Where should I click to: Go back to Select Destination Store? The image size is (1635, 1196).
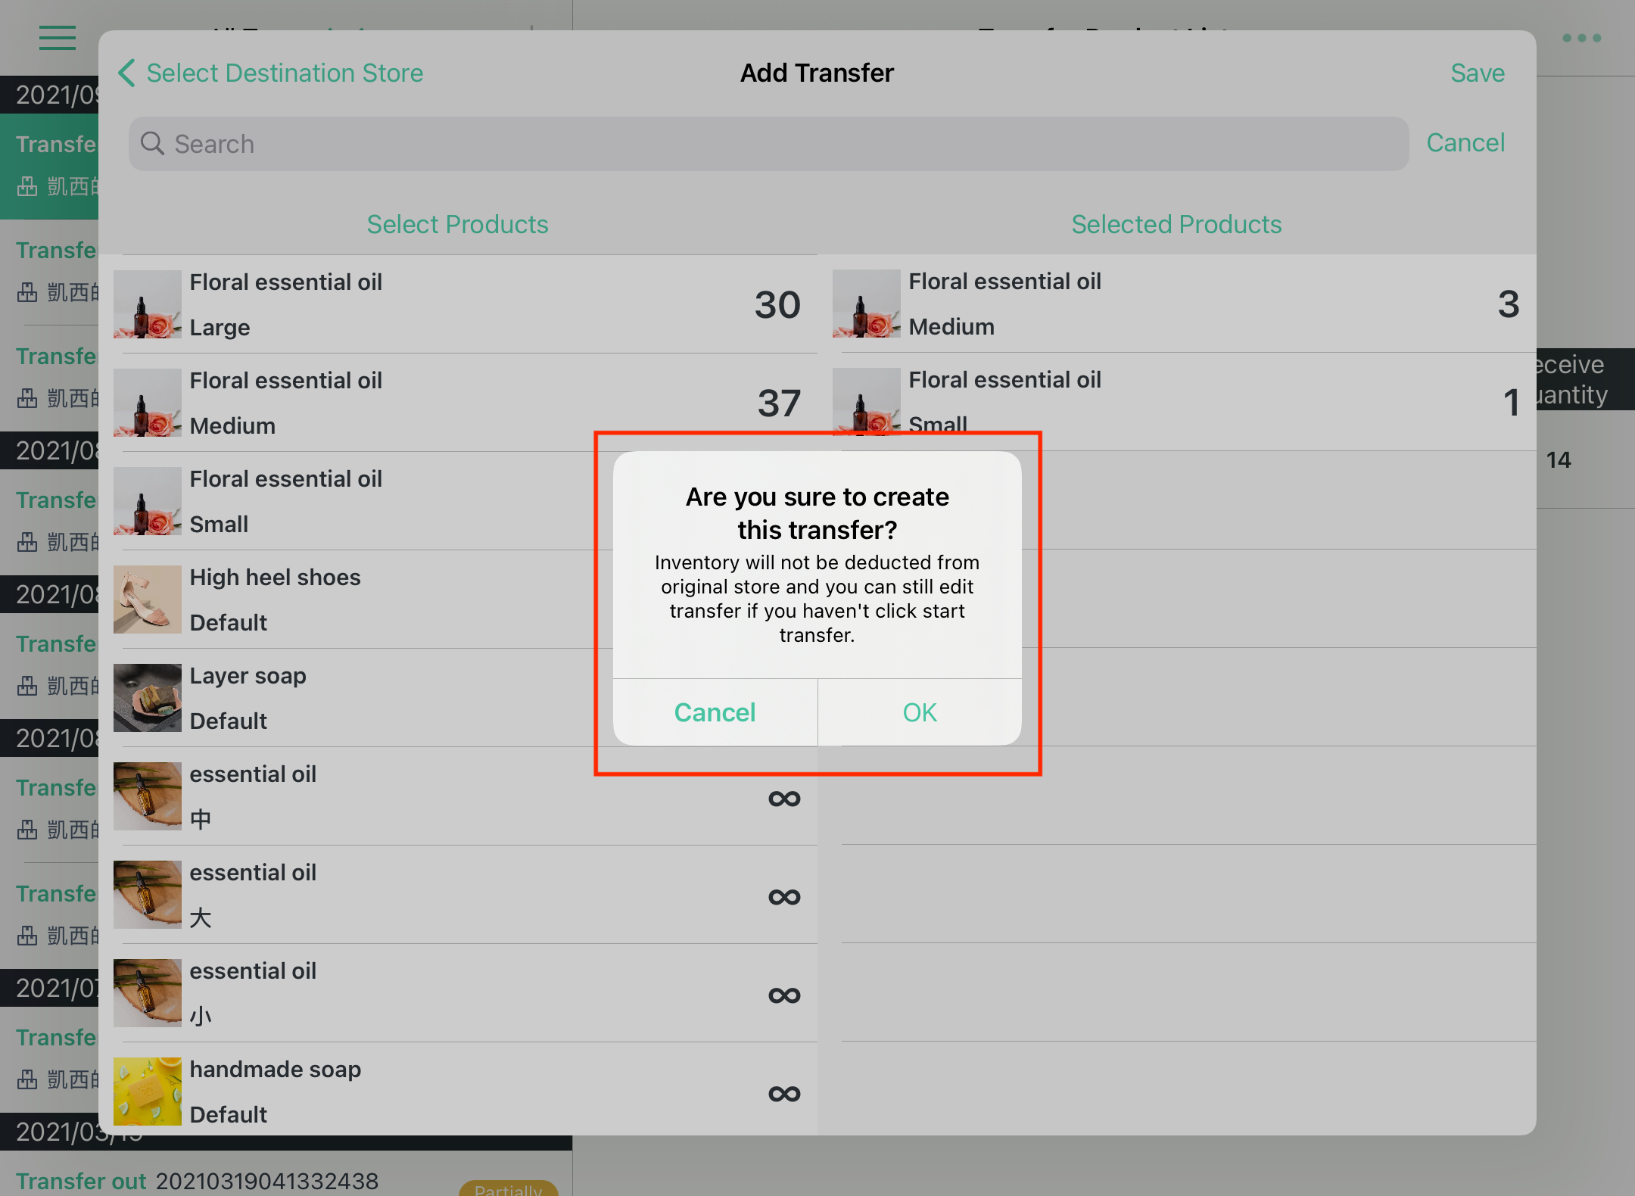tap(285, 73)
